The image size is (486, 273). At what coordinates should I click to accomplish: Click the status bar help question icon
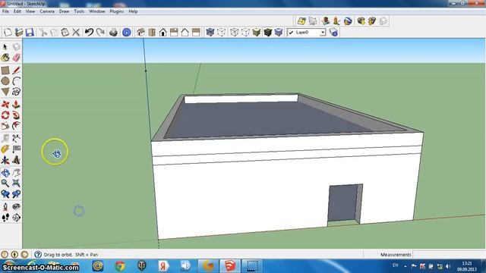click(38, 255)
